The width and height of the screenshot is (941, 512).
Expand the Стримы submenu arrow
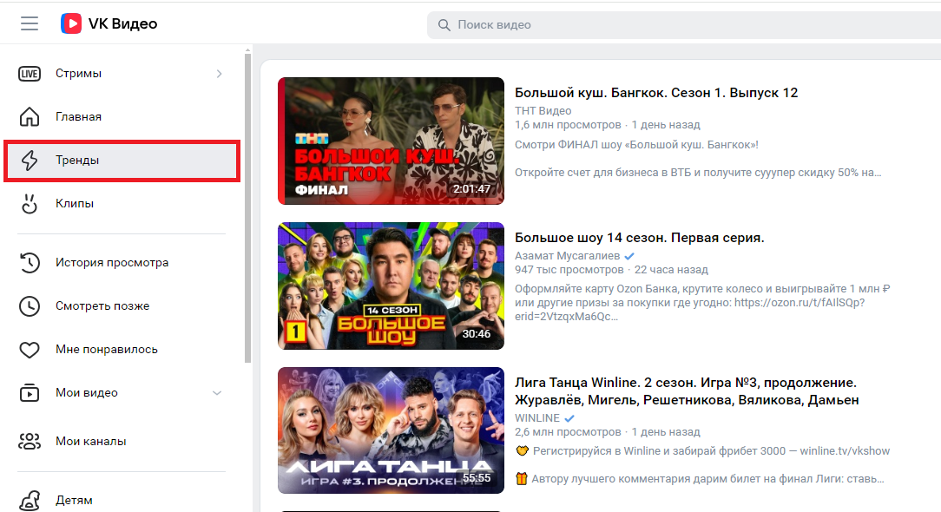point(219,74)
